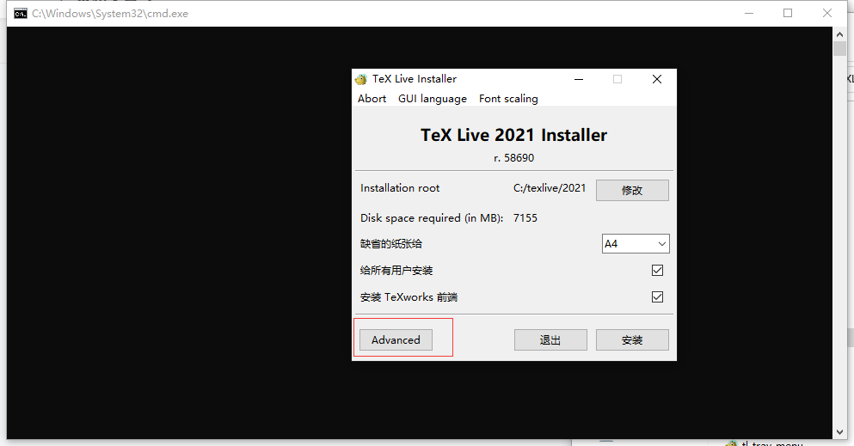Minimize the TeX Live Installer window
Image resolution: width=854 pixels, height=446 pixels.
[x=579, y=79]
